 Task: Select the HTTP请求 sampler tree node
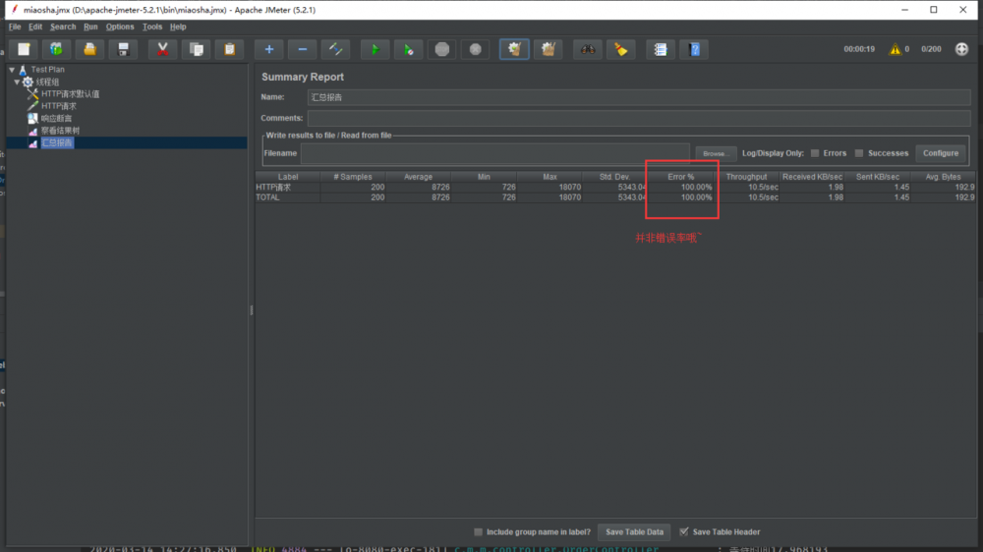coord(58,106)
